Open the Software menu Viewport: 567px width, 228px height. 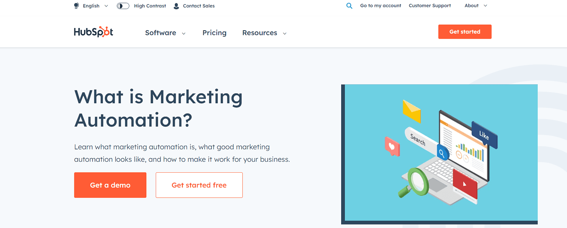(x=160, y=33)
